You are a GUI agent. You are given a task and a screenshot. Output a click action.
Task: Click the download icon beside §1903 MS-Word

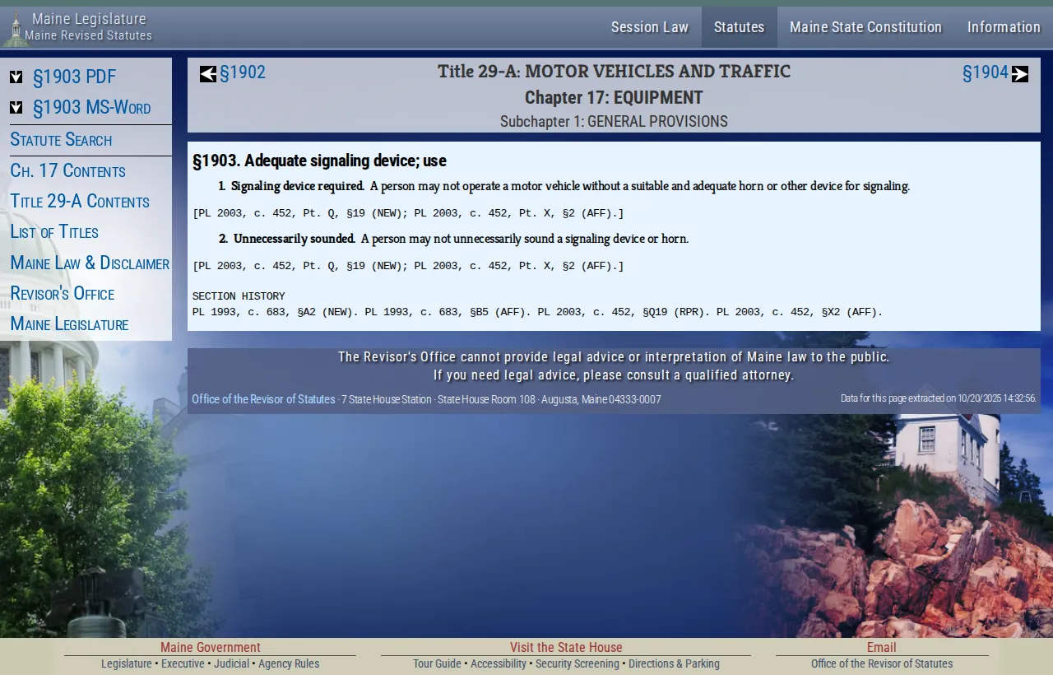coord(16,107)
